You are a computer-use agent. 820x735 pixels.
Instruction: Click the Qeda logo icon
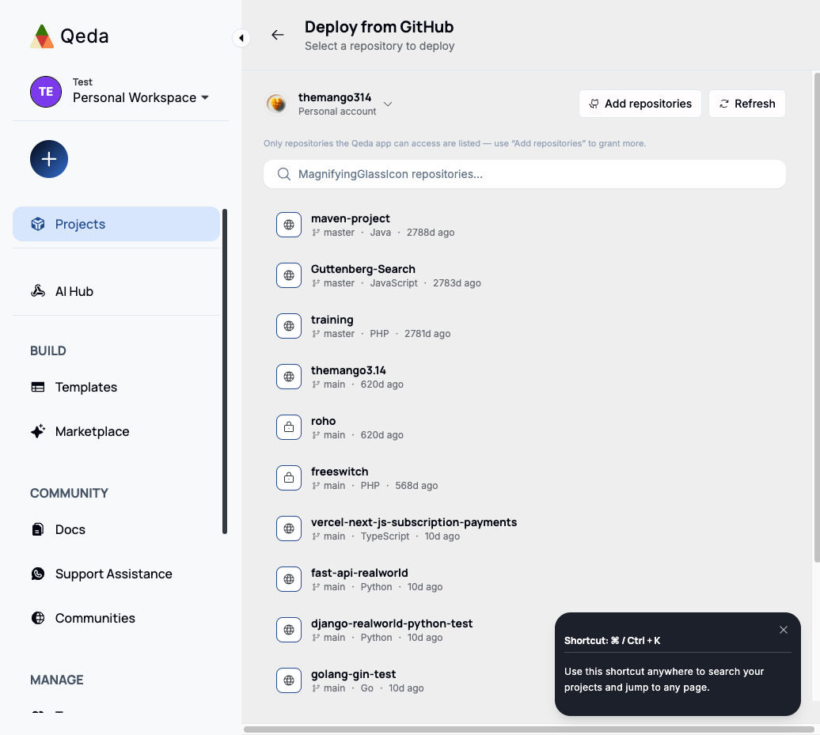[x=42, y=36]
